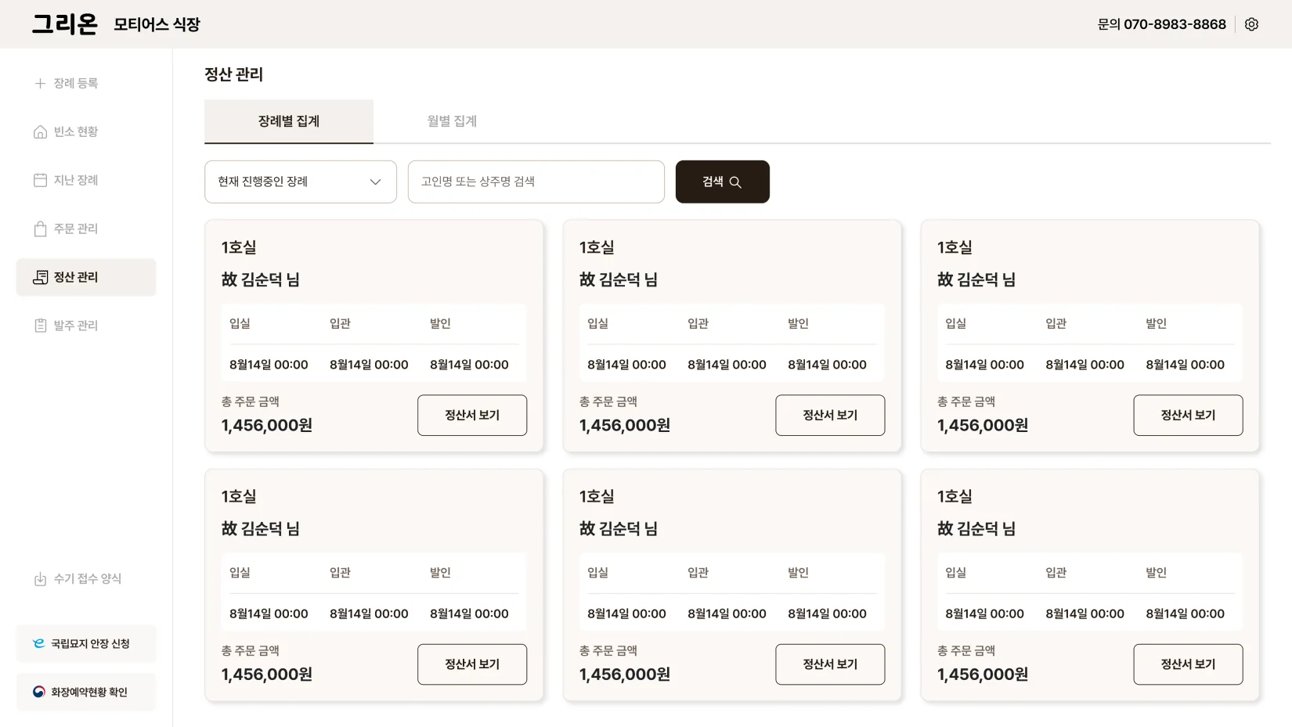Screen dimensions: 1292x727
Task: Click the receipt icon for 정산 관리
Action: tap(40, 277)
